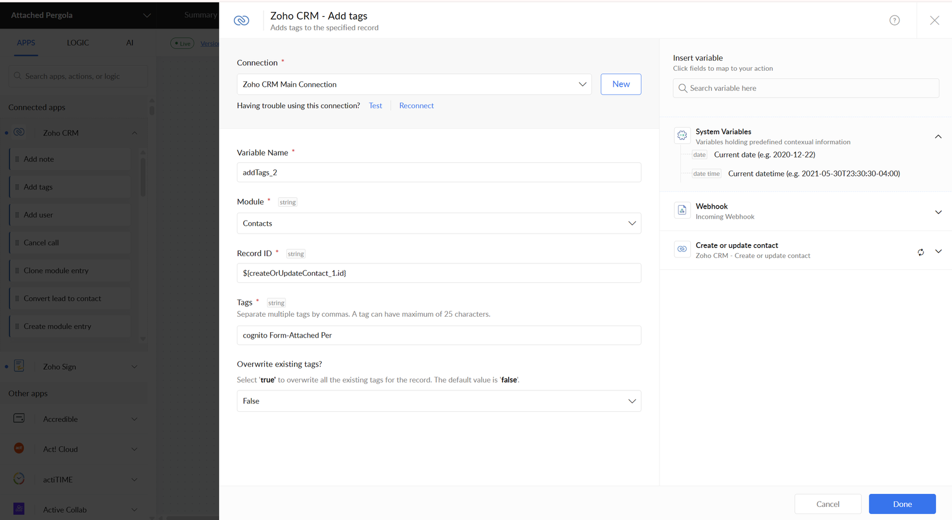Click the Cancel button
Viewport: 952px width, 520px height.
(x=828, y=504)
